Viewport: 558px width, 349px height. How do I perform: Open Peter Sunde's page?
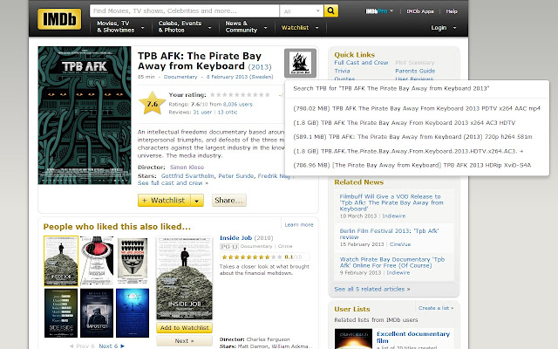pyautogui.click(x=236, y=176)
